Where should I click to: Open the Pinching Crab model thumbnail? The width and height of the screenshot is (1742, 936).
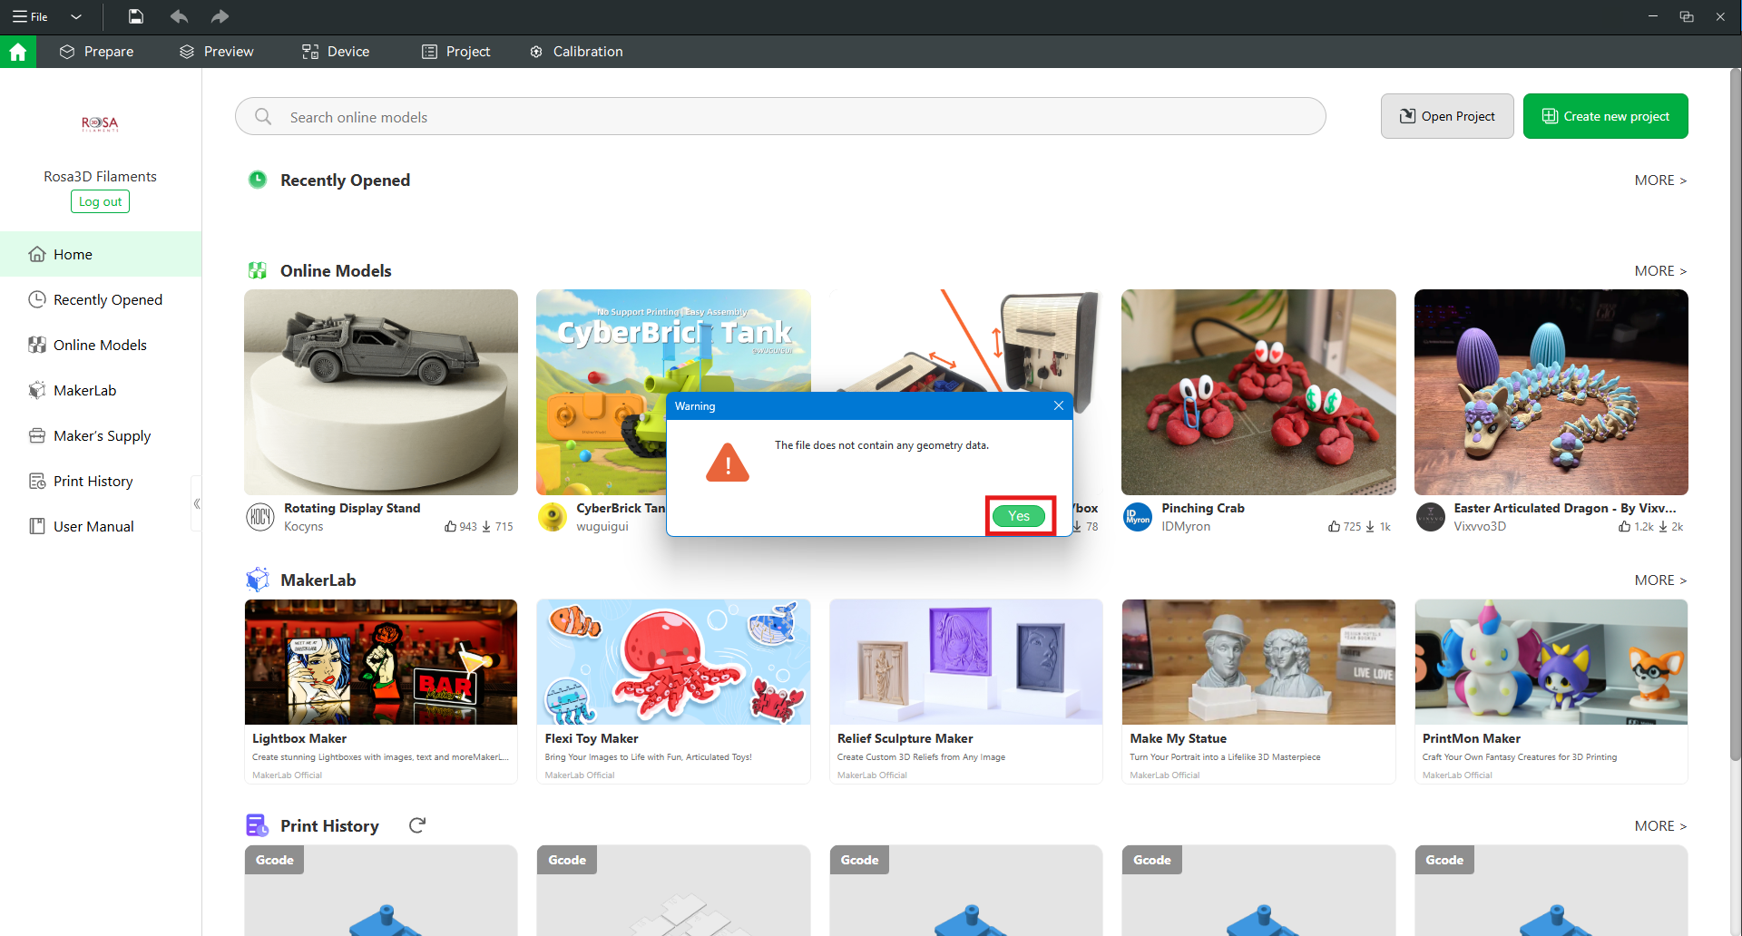1258,392
